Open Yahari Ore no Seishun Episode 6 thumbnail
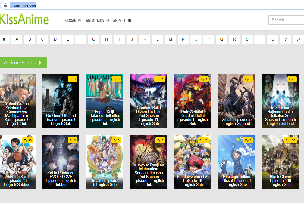This screenshot has width=304, height=203. [x=18, y=101]
